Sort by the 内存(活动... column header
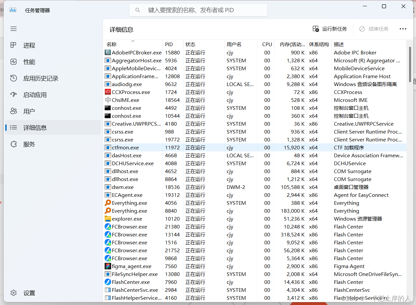Screen dimensions: 416x305 pyautogui.click(x=290, y=44)
